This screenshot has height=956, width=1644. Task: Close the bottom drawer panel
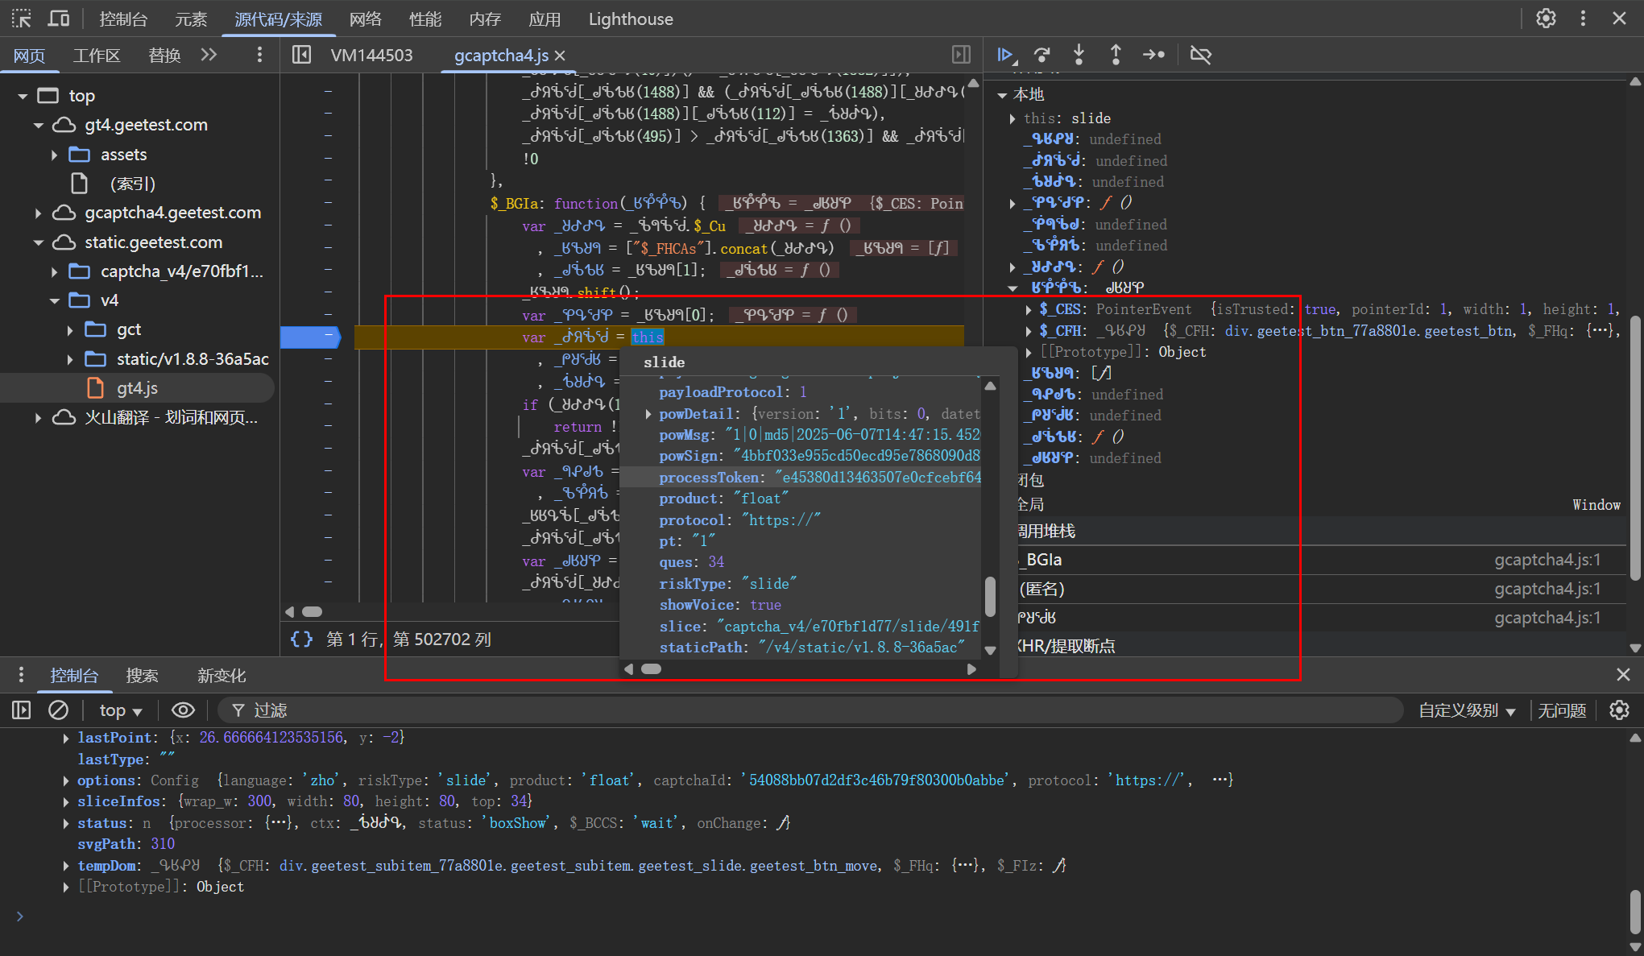click(x=1623, y=675)
